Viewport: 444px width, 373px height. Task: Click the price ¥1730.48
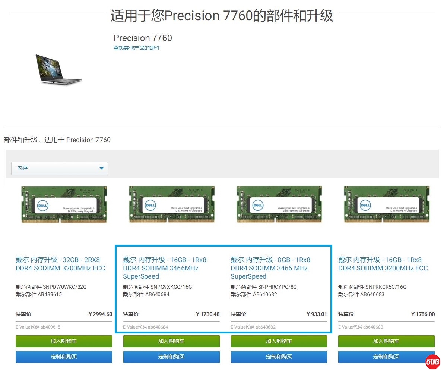(x=207, y=314)
